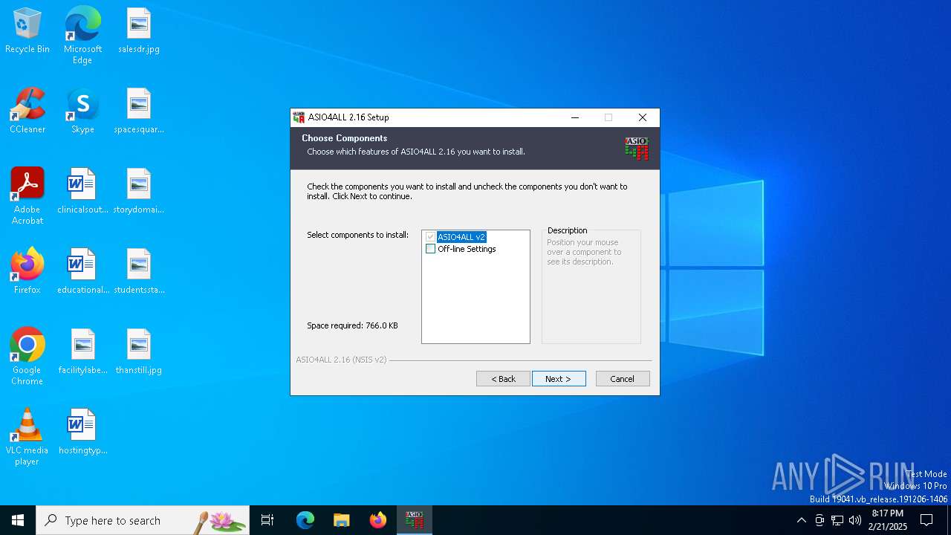Click the taskbar search box

(143, 520)
